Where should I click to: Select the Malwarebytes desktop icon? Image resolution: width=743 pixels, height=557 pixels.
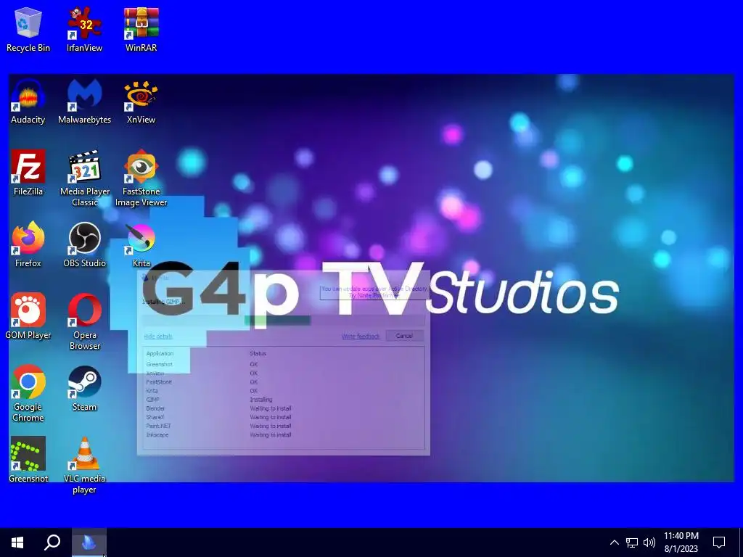click(84, 102)
